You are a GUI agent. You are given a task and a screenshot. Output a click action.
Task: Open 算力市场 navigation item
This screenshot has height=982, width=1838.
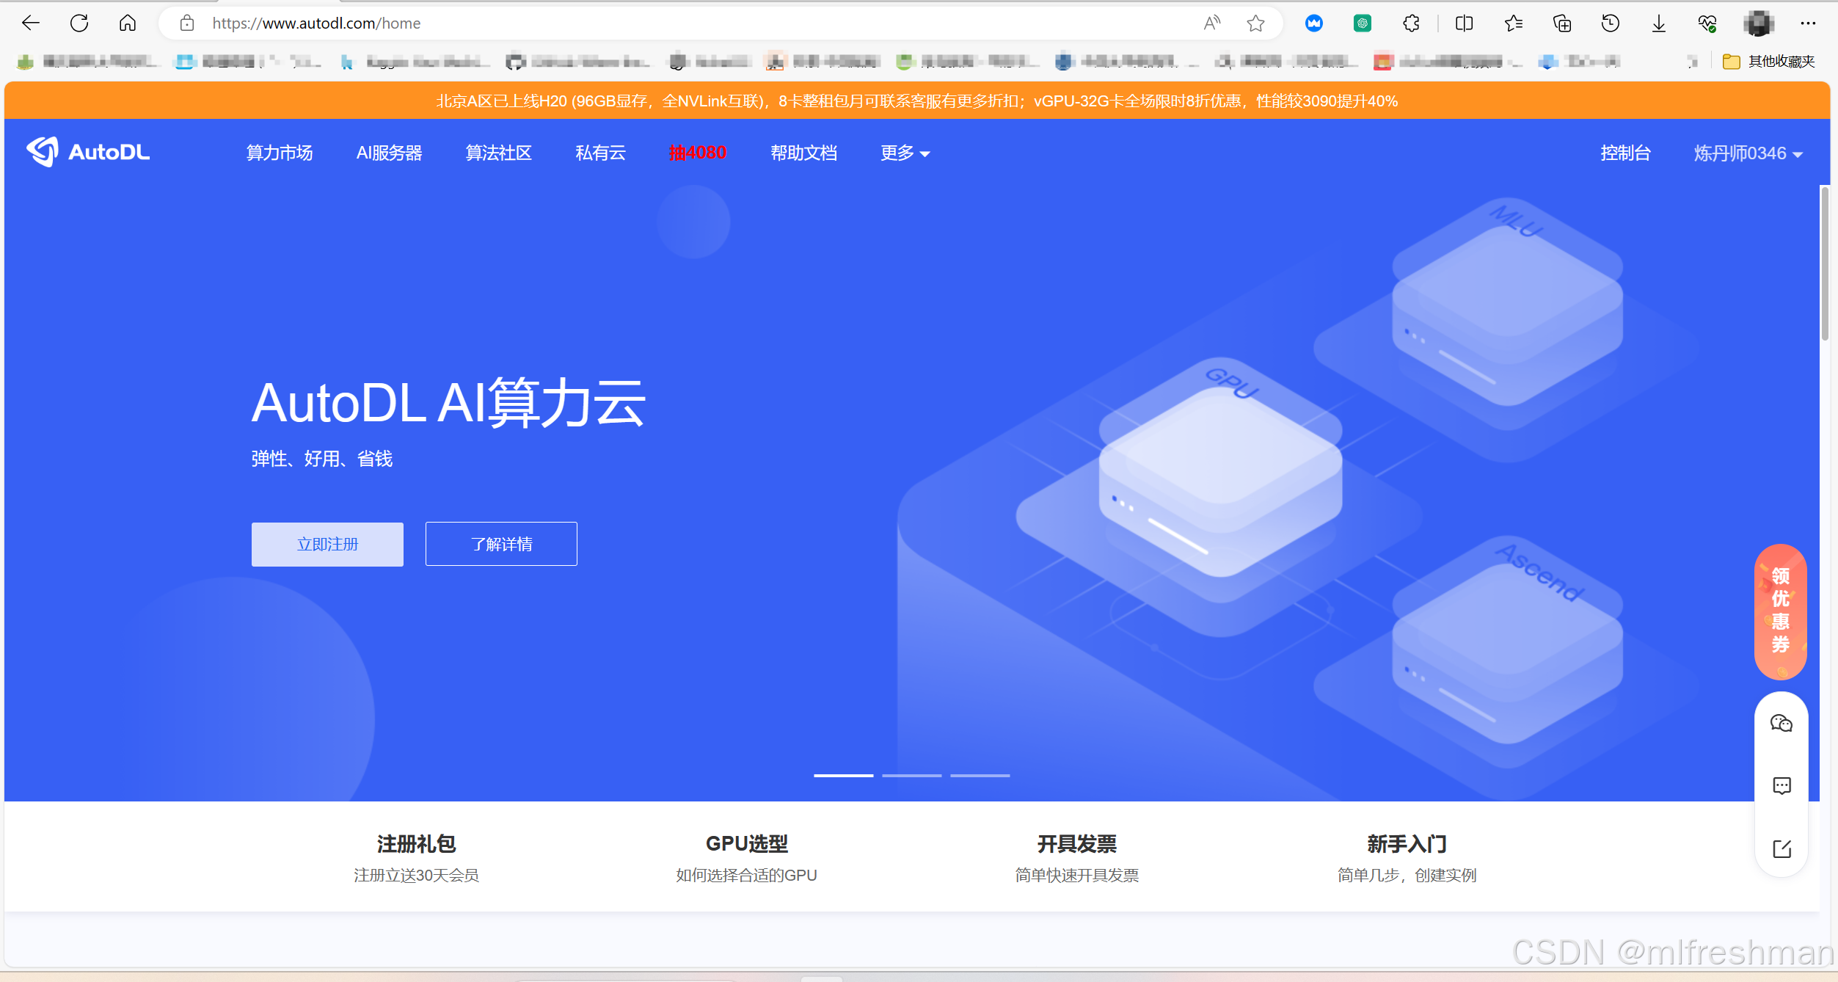pyautogui.click(x=280, y=153)
